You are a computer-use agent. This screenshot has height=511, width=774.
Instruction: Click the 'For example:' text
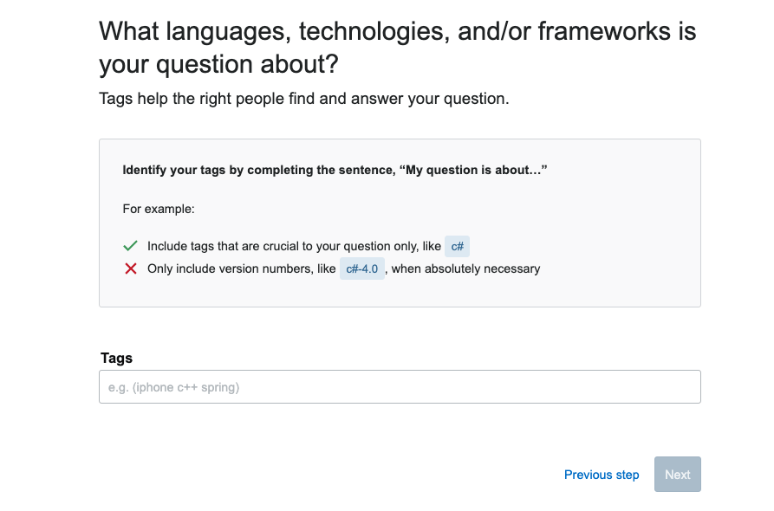click(159, 209)
